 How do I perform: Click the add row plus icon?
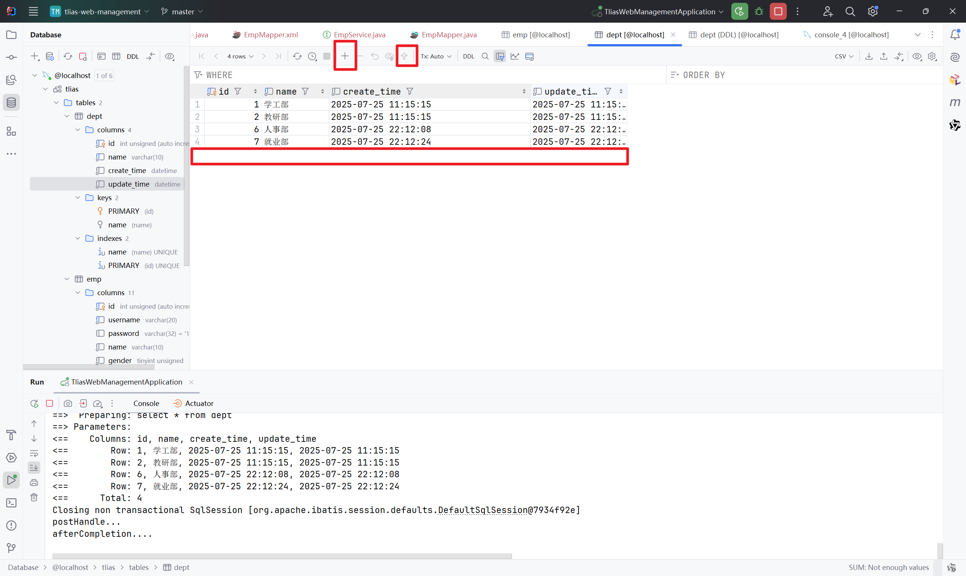tap(345, 56)
